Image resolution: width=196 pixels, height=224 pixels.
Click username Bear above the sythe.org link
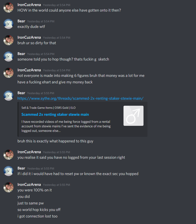pyautogui.click(x=21, y=93)
